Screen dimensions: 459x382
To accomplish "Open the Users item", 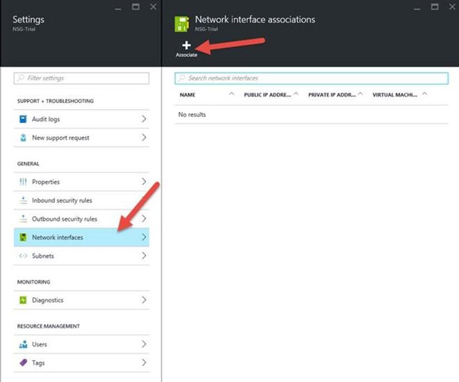I will pos(81,344).
